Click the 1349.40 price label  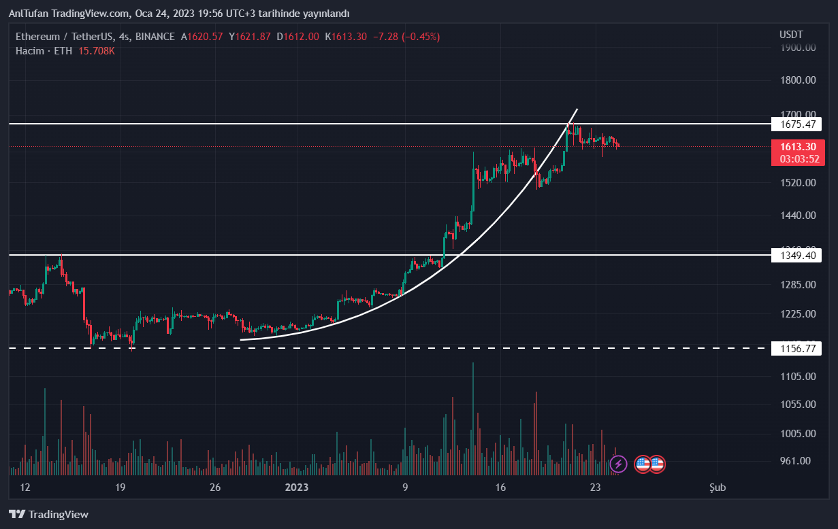pyautogui.click(x=796, y=255)
